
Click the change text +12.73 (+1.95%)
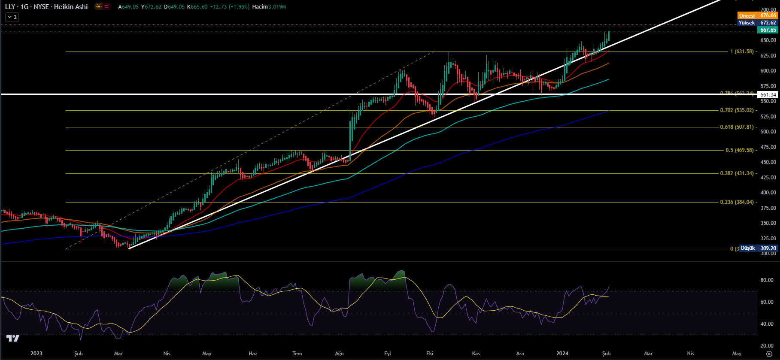[x=230, y=7]
